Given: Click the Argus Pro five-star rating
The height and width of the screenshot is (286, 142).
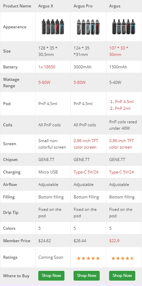Looking at the screenshot, I should [88, 258].
